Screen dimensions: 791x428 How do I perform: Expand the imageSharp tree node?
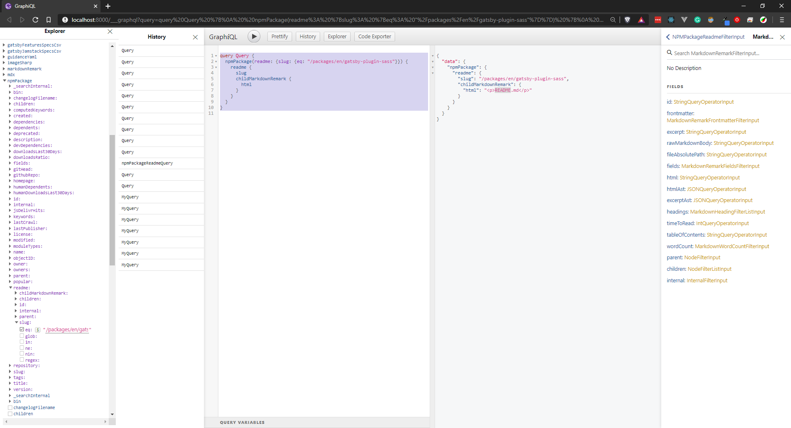coord(4,63)
